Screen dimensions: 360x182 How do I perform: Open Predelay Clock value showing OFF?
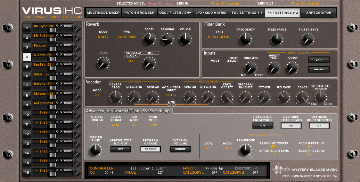131,61
